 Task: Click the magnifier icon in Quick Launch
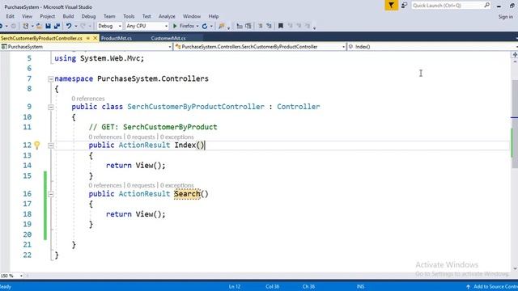coord(486,6)
